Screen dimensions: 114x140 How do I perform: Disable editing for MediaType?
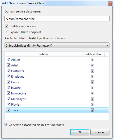(x=92, y=99)
